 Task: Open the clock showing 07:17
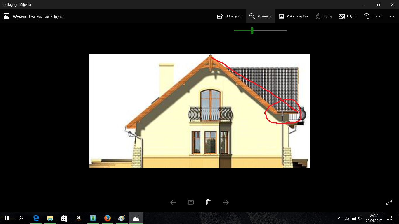coord(374,218)
